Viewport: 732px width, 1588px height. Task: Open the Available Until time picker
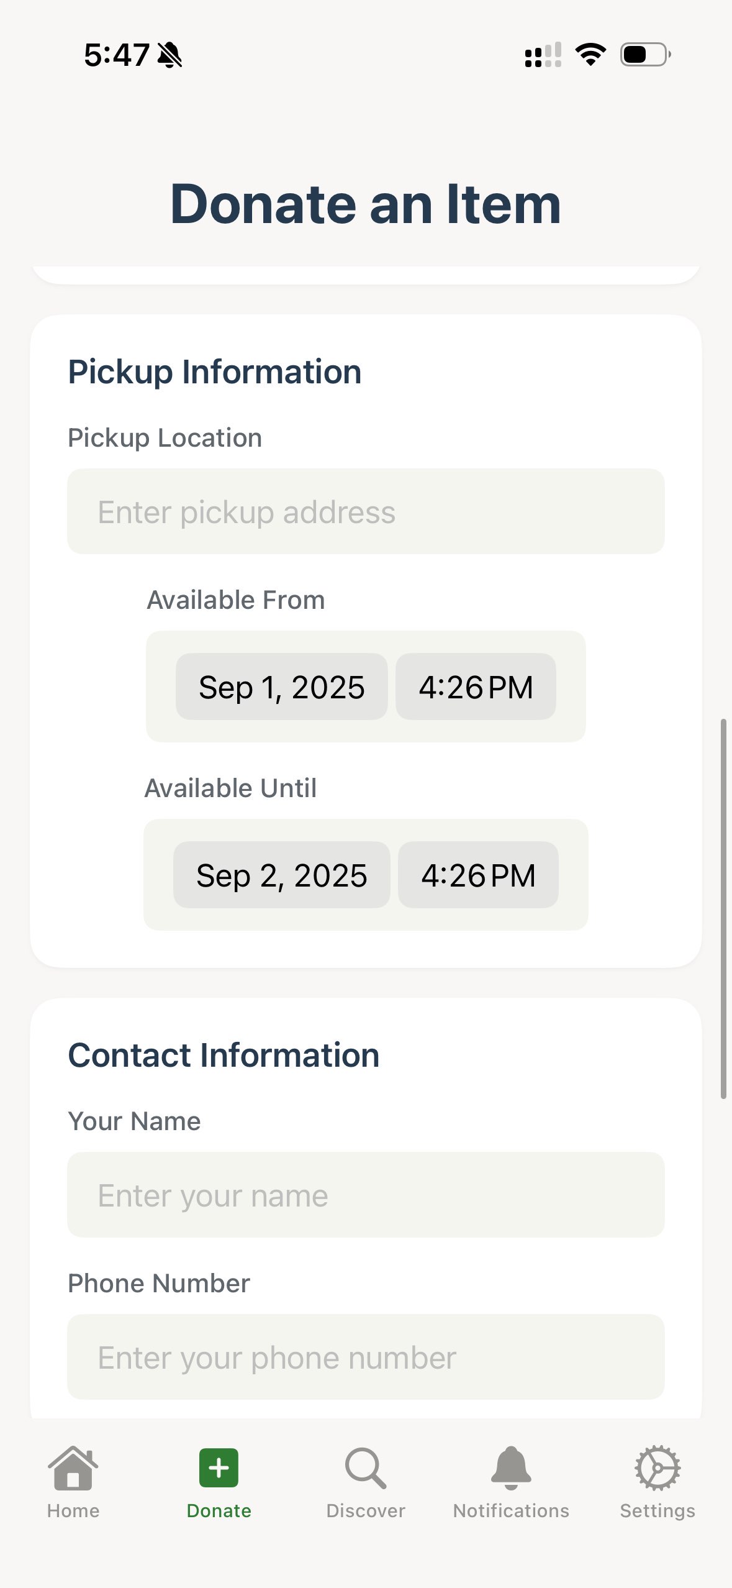pos(478,875)
